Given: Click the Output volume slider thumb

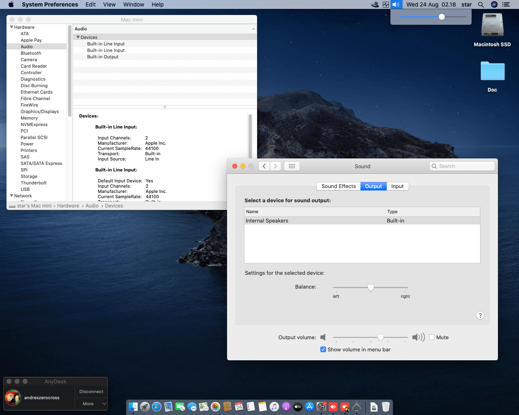Looking at the screenshot, I should point(380,337).
